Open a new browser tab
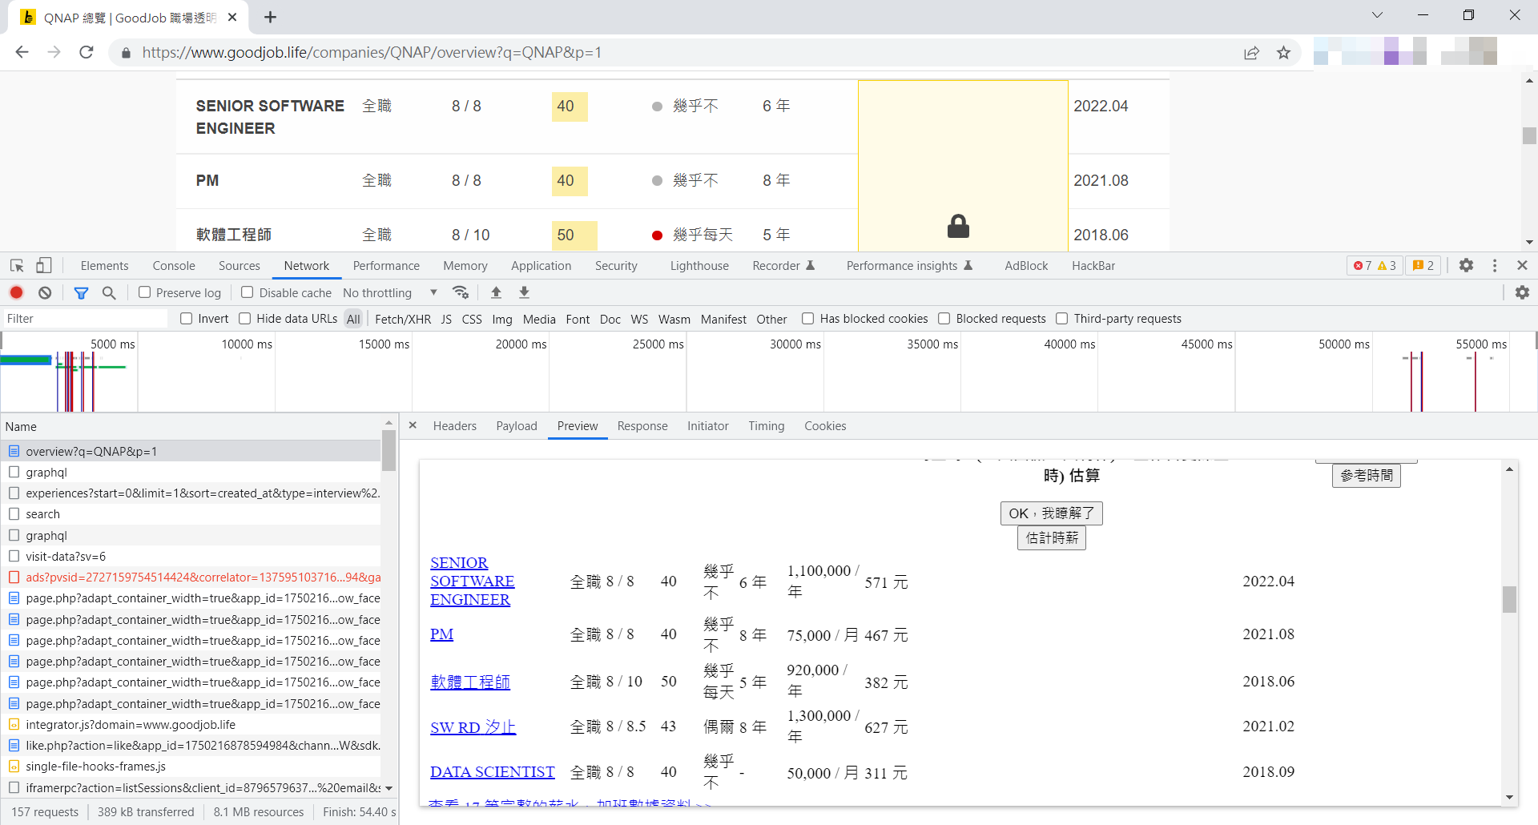This screenshot has height=825, width=1538. tap(270, 18)
